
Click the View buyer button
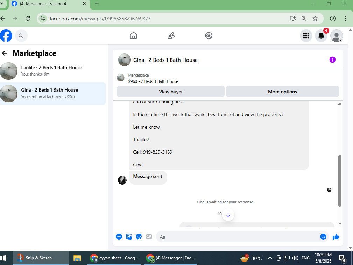pos(171,92)
